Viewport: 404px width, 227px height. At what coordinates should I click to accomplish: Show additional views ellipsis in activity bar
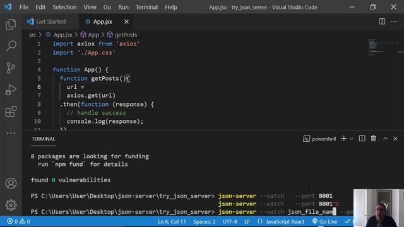11,133
